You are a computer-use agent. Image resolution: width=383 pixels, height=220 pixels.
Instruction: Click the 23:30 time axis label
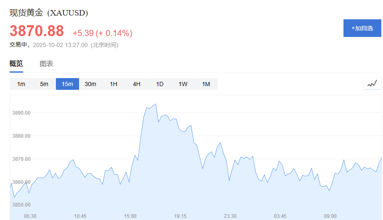coord(230,216)
